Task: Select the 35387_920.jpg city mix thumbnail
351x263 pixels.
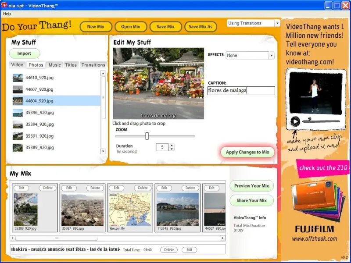Action: tap(82, 210)
